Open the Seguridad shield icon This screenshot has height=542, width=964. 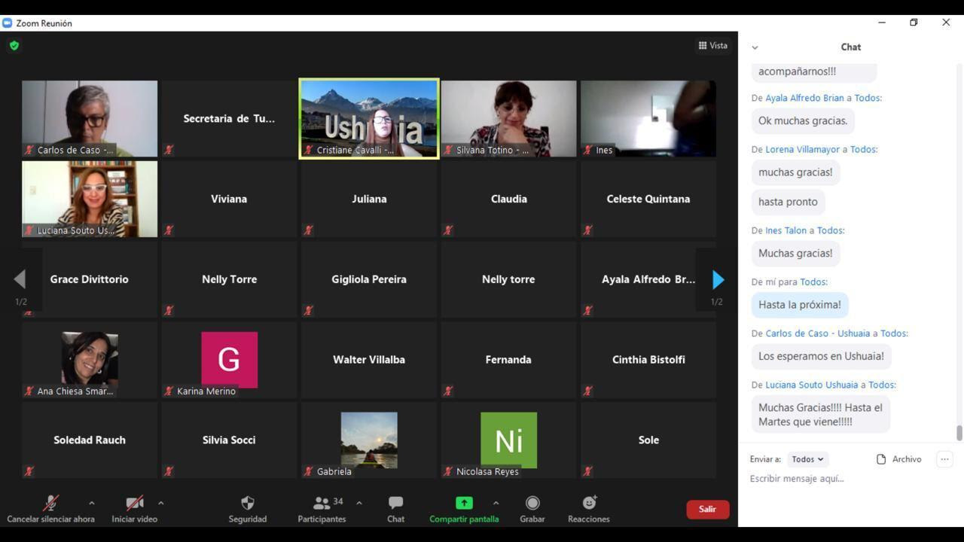tap(247, 503)
